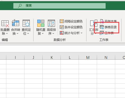This screenshot has width=125, height=98.
Task: Click the 间隔设定颜色 icon
Action: [x=62, y=21]
